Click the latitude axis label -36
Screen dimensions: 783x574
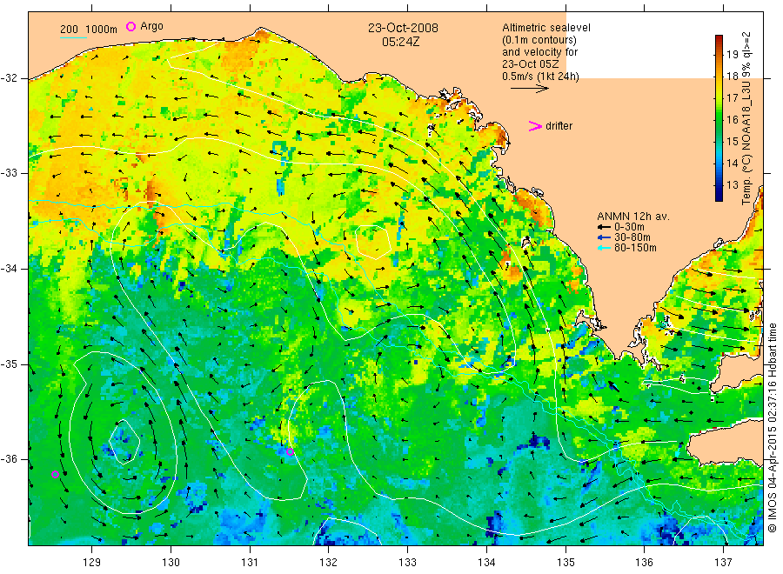[x=9, y=459]
